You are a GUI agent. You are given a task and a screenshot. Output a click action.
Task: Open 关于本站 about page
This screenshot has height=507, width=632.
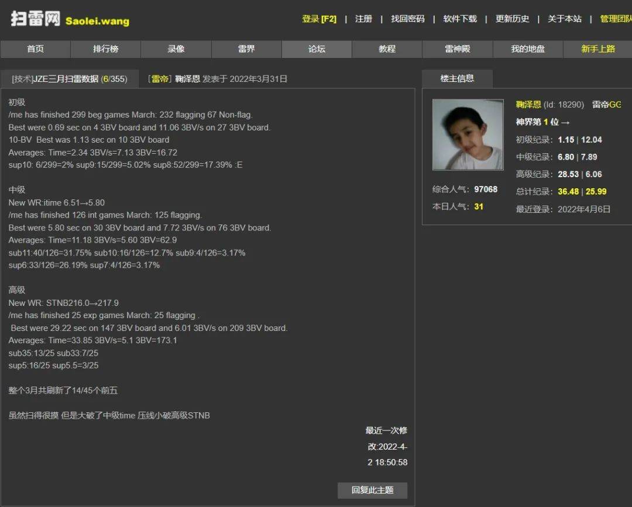point(564,19)
